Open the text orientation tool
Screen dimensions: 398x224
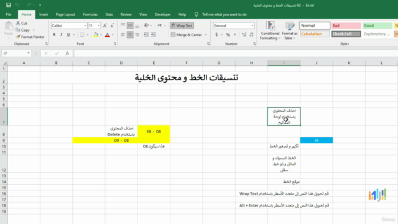[x=147, y=26]
